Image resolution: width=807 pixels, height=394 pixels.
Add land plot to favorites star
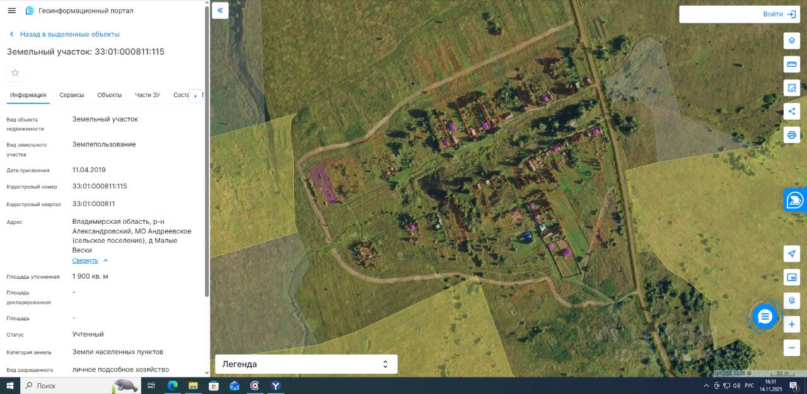[15, 73]
